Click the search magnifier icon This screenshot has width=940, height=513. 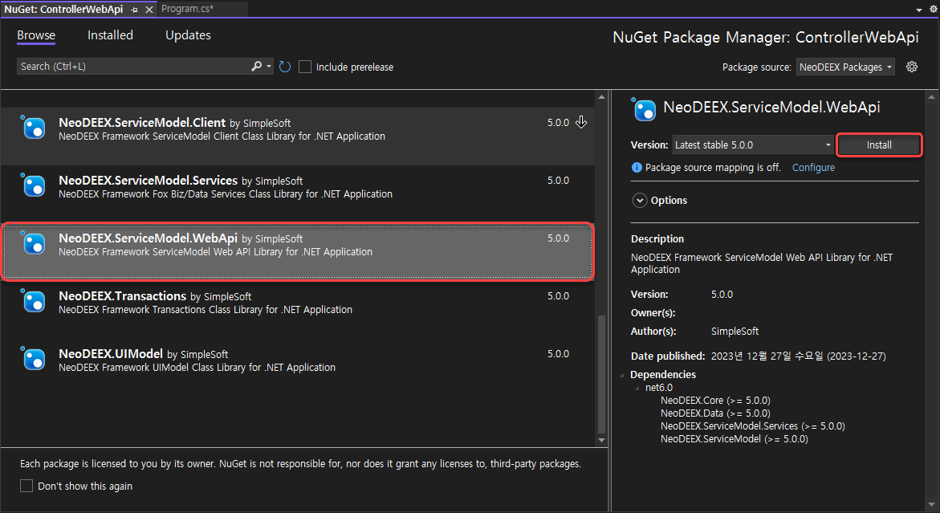coord(257,66)
